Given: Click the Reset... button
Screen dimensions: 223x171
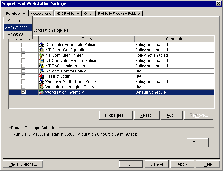Looking at the screenshot, I should 147,115.
